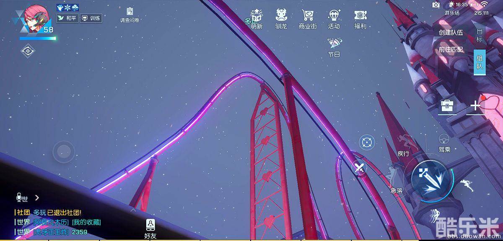This screenshot has width=503, height=241.
Task: Expand the chat panel with up chevron
Action: [x=133, y=210]
